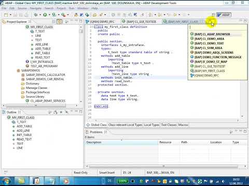Select the Problems view tab
Screen dimensions: 249x186
pyautogui.click(x=96, y=132)
